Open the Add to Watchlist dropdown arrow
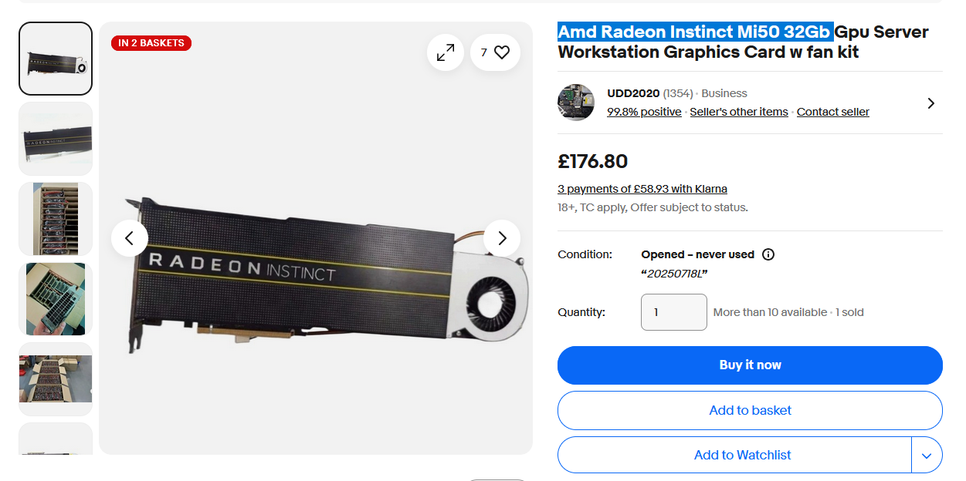 point(927,455)
